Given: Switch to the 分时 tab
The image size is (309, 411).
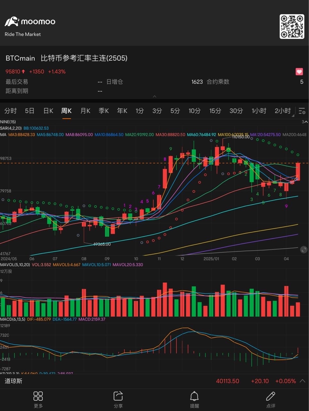Looking at the screenshot, I should [x=11, y=111].
